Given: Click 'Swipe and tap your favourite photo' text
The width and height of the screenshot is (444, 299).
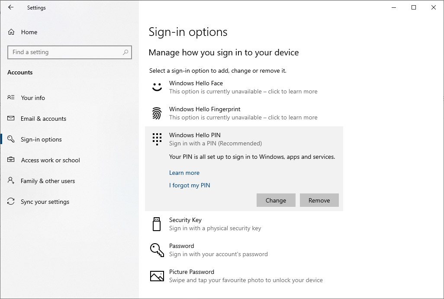Looking at the screenshot, I should pos(246,280).
